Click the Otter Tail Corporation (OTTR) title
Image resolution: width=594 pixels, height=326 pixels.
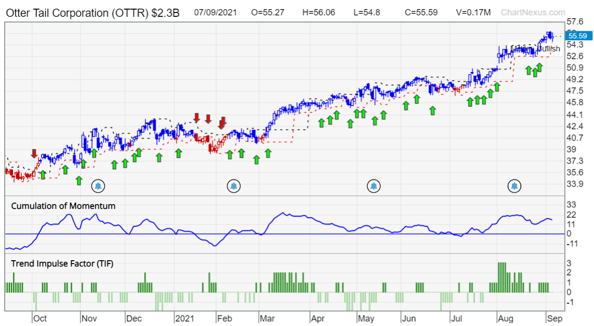pyautogui.click(x=92, y=13)
